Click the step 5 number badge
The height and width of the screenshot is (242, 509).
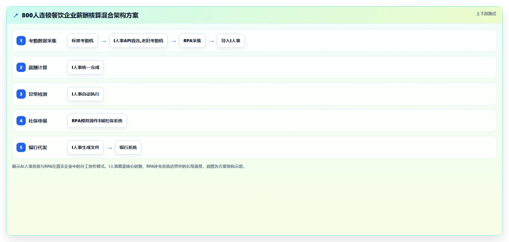tap(21, 147)
